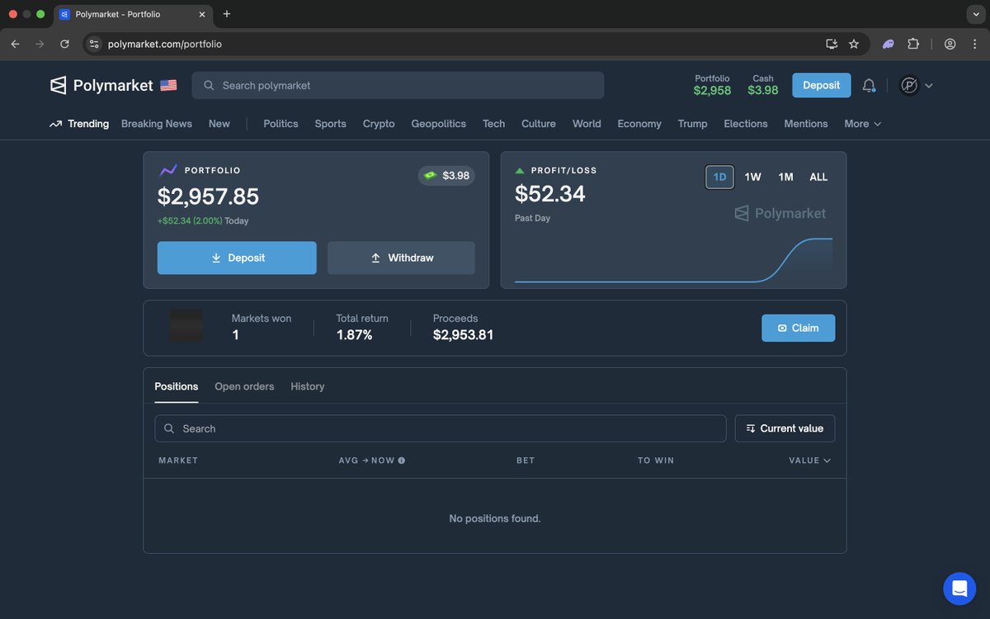The width and height of the screenshot is (990, 619).
Task: Open the chat support bubble
Action: tap(959, 588)
